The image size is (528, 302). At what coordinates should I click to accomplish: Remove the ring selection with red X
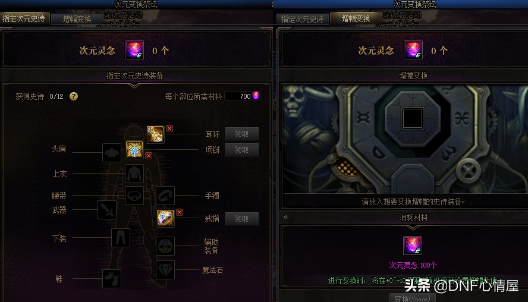tap(180, 212)
